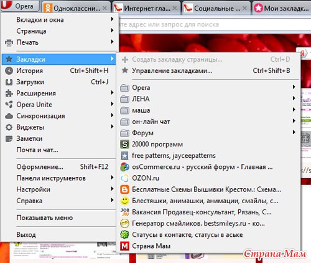Expand Панели инструментов submenu arrow

[112, 178]
